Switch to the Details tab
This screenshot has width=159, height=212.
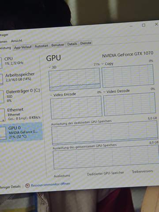pyautogui.click(x=72, y=44)
